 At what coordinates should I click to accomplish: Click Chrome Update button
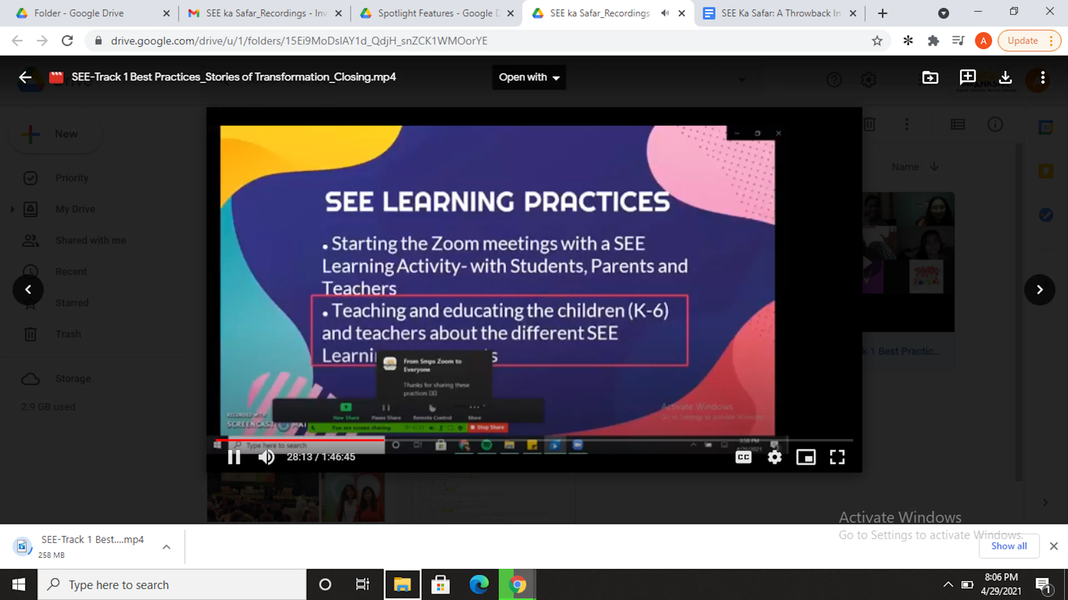1023,41
